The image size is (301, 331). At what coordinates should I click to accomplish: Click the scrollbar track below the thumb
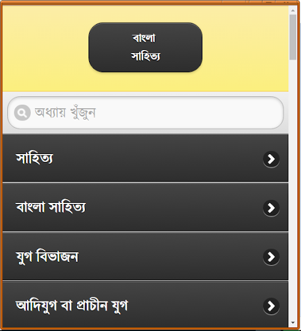pyautogui.click(x=293, y=190)
